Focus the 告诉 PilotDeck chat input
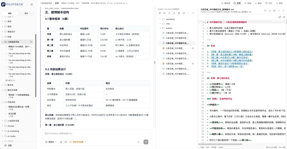 tap(96, 134)
